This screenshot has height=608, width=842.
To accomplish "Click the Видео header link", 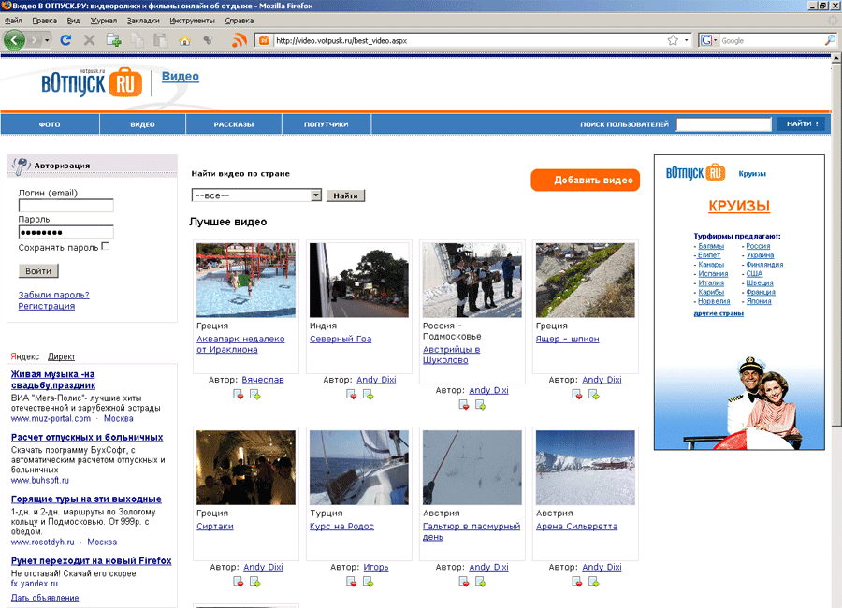I will pyautogui.click(x=181, y=77).
